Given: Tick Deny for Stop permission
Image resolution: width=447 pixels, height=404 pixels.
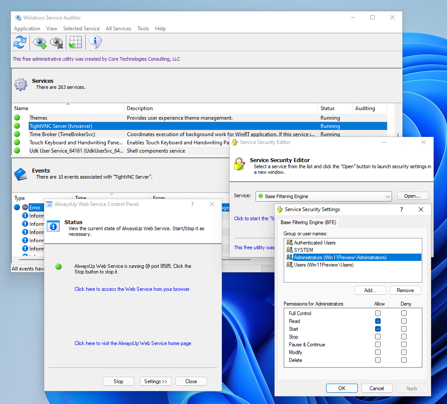Looking at the screenshot, I should 404,337.
